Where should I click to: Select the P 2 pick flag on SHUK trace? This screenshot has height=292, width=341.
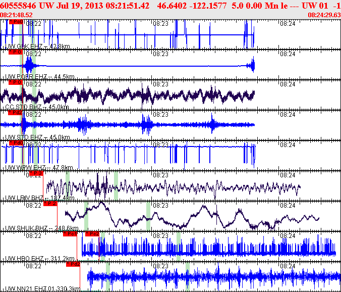[x=50, y=204]
